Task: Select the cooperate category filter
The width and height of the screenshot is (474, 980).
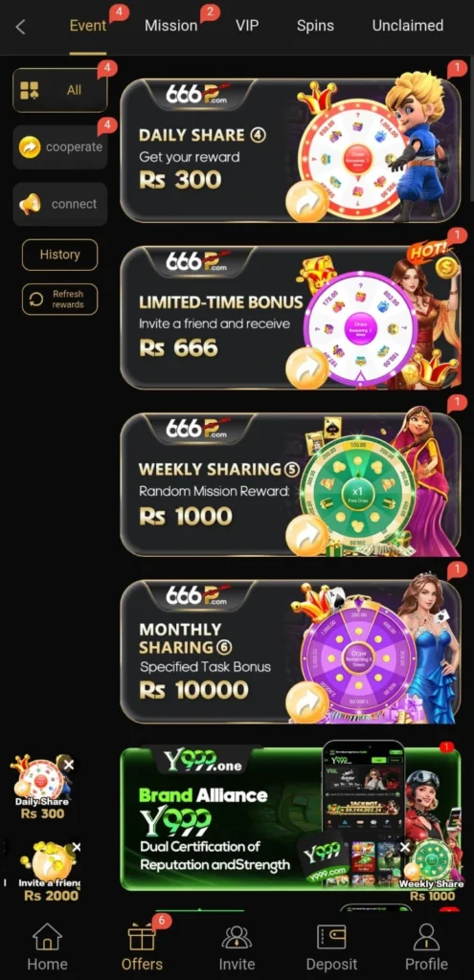Action: click(60, 146)
